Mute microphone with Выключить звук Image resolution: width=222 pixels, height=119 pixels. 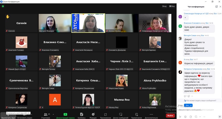pos(8,115)
